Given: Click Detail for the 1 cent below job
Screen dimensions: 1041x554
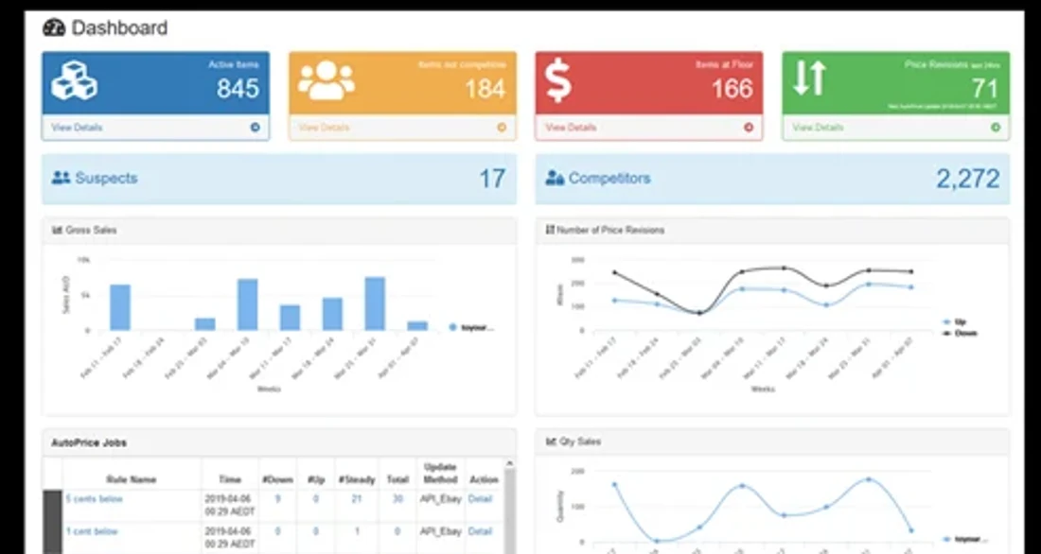Looking at the screenshot, I should (480, 531).
